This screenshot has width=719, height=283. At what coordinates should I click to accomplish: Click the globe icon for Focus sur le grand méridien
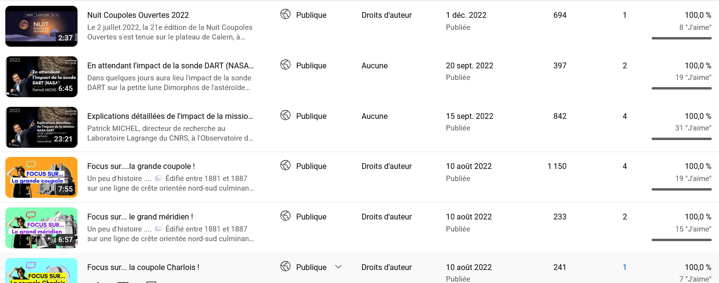coord(286,216)
